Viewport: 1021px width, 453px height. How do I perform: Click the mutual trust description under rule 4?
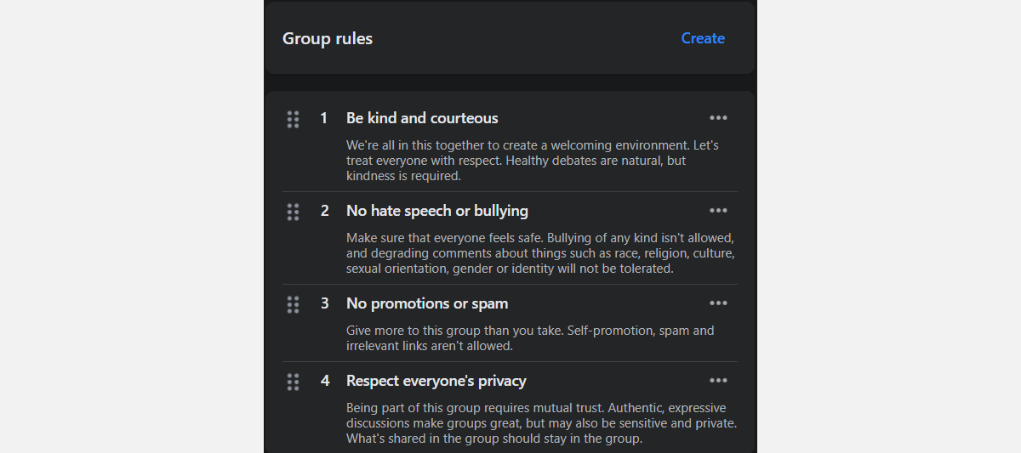(540, 423)
